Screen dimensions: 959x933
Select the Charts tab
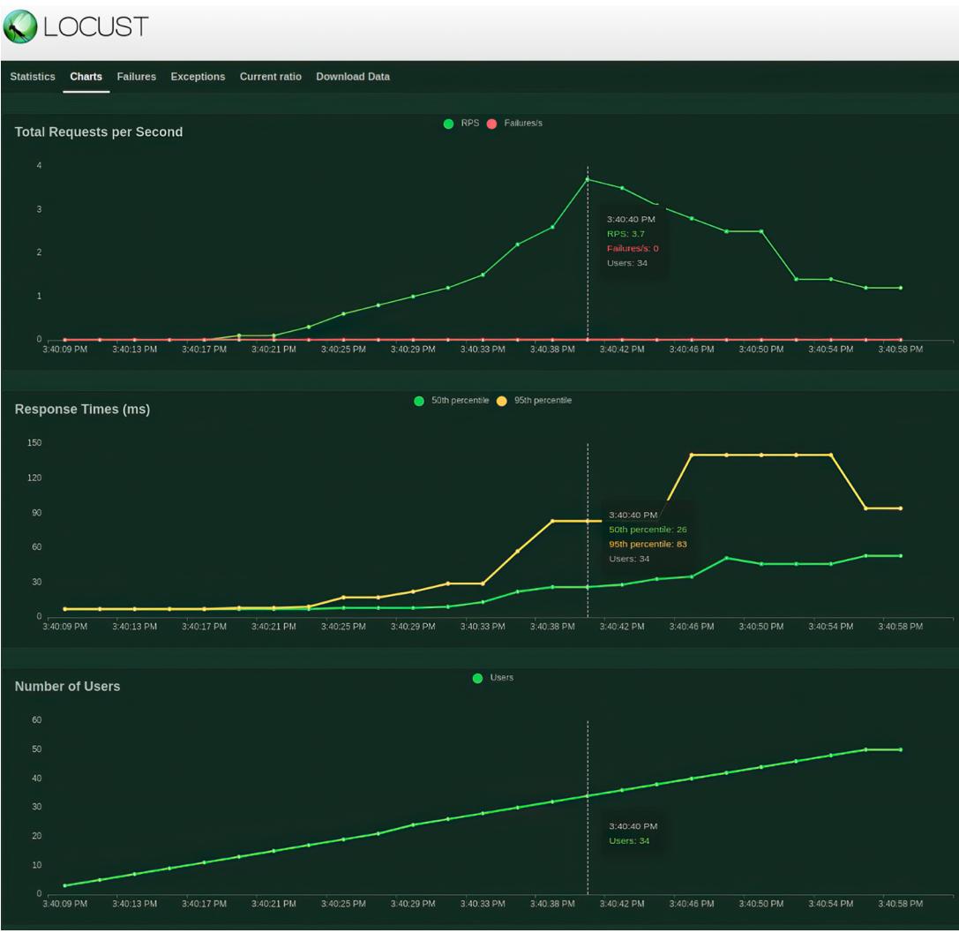pyautogui.click(x=86, y=77)
